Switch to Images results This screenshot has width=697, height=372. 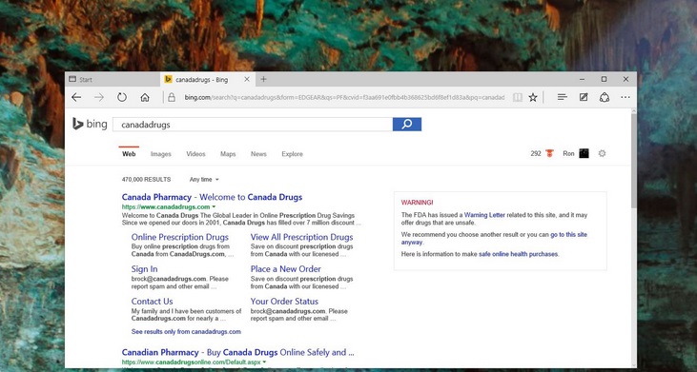point(161,154)
